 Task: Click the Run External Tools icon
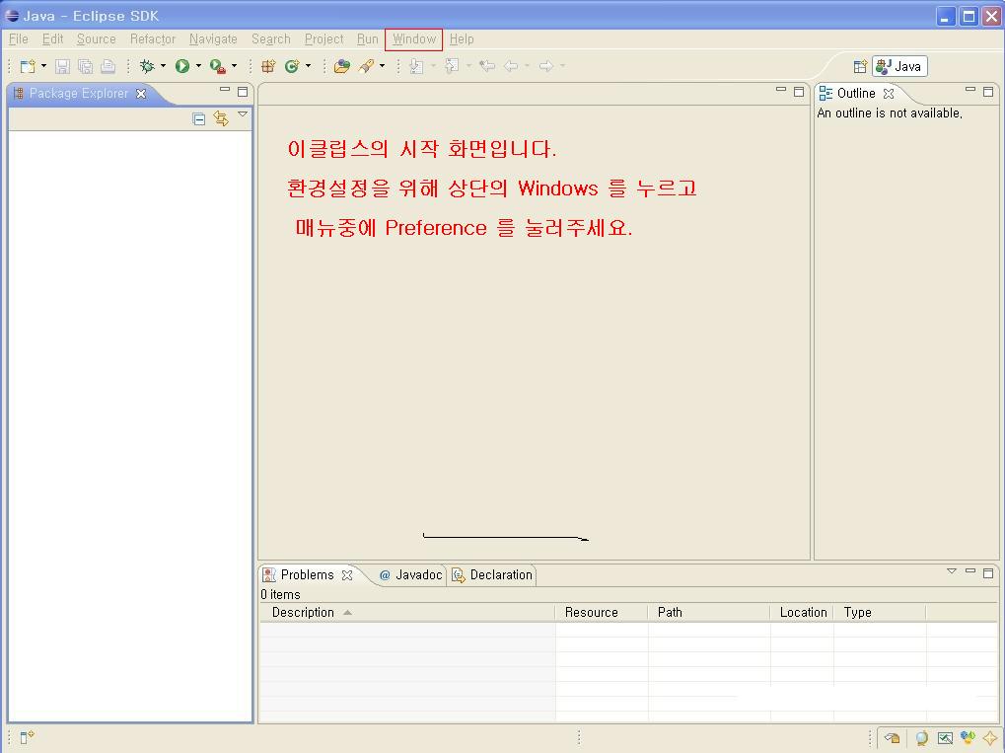(218, 66)
